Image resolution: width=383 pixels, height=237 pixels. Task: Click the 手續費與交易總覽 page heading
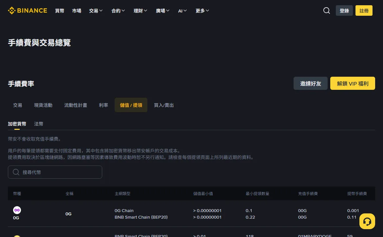(x=39, y=43)
